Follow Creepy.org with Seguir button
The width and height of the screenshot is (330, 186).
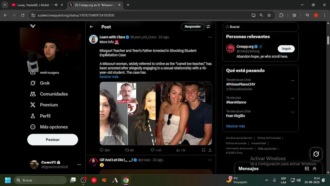click(x=286, y=49)
